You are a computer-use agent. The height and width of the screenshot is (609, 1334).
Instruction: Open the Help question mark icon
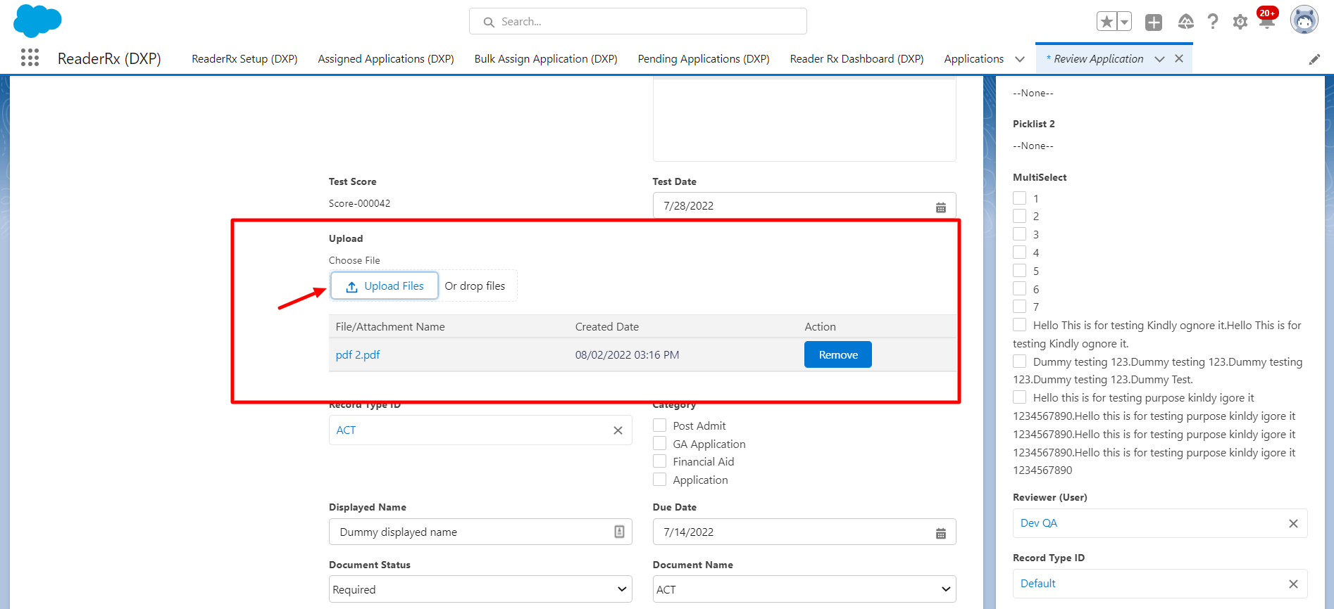coord(1212,22)
